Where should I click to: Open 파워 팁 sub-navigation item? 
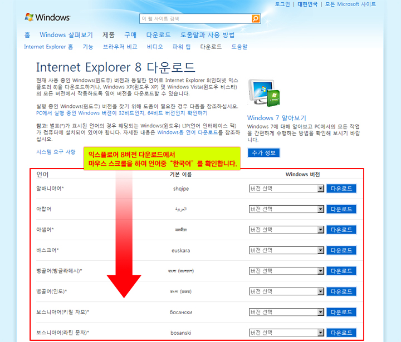[x=182, y=47]
